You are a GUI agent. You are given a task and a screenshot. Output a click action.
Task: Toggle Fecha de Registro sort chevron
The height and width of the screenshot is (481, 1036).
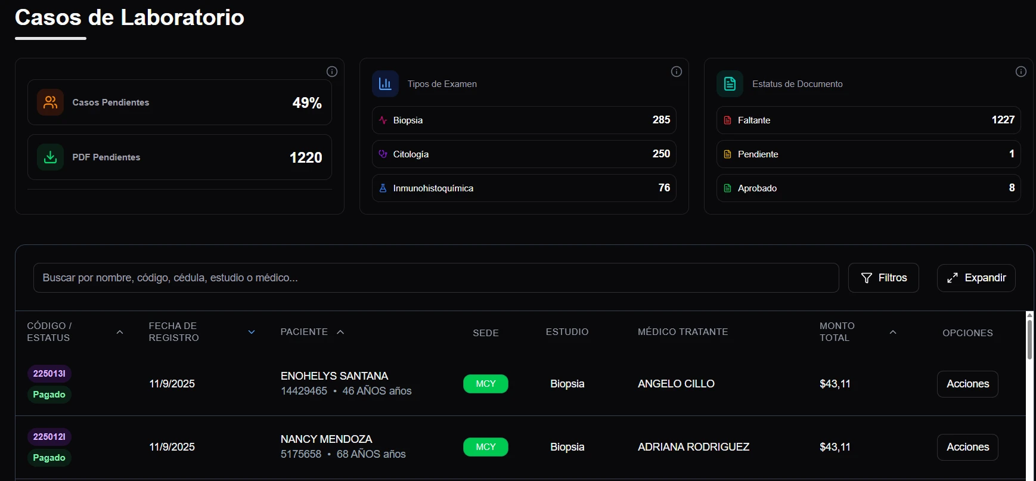(252, 332)
